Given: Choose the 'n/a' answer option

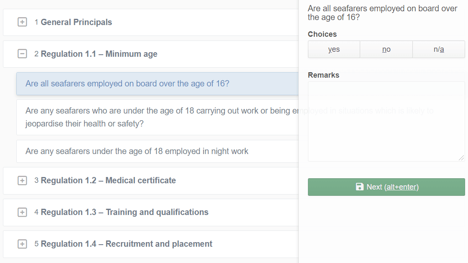Looking at the screenshot, I should [438, 49].
